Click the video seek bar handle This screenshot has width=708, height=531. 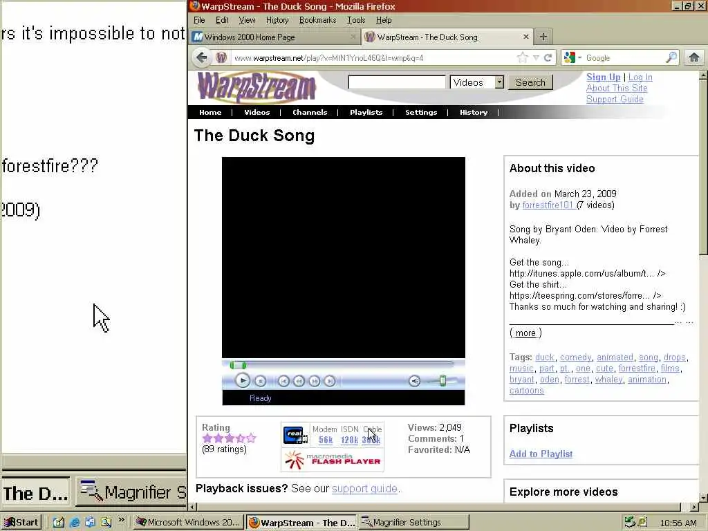click(x=238, y=365)
